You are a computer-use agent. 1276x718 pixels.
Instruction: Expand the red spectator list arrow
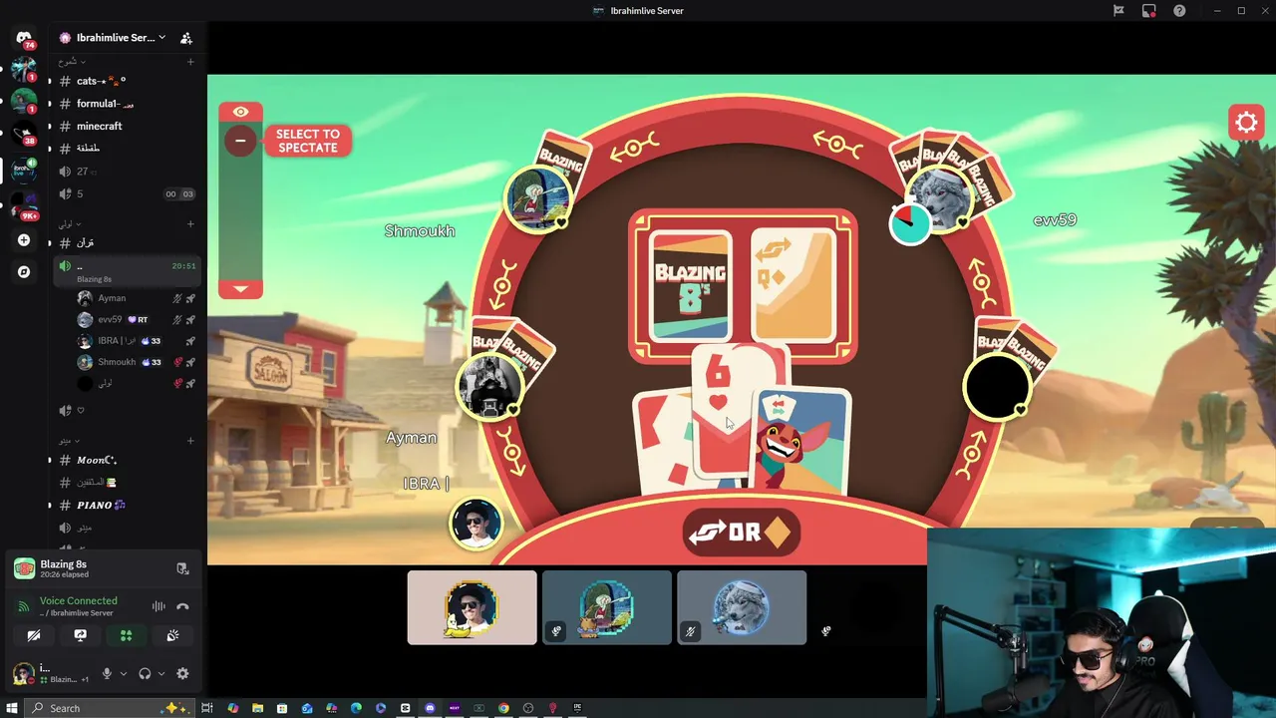(240, 289)
